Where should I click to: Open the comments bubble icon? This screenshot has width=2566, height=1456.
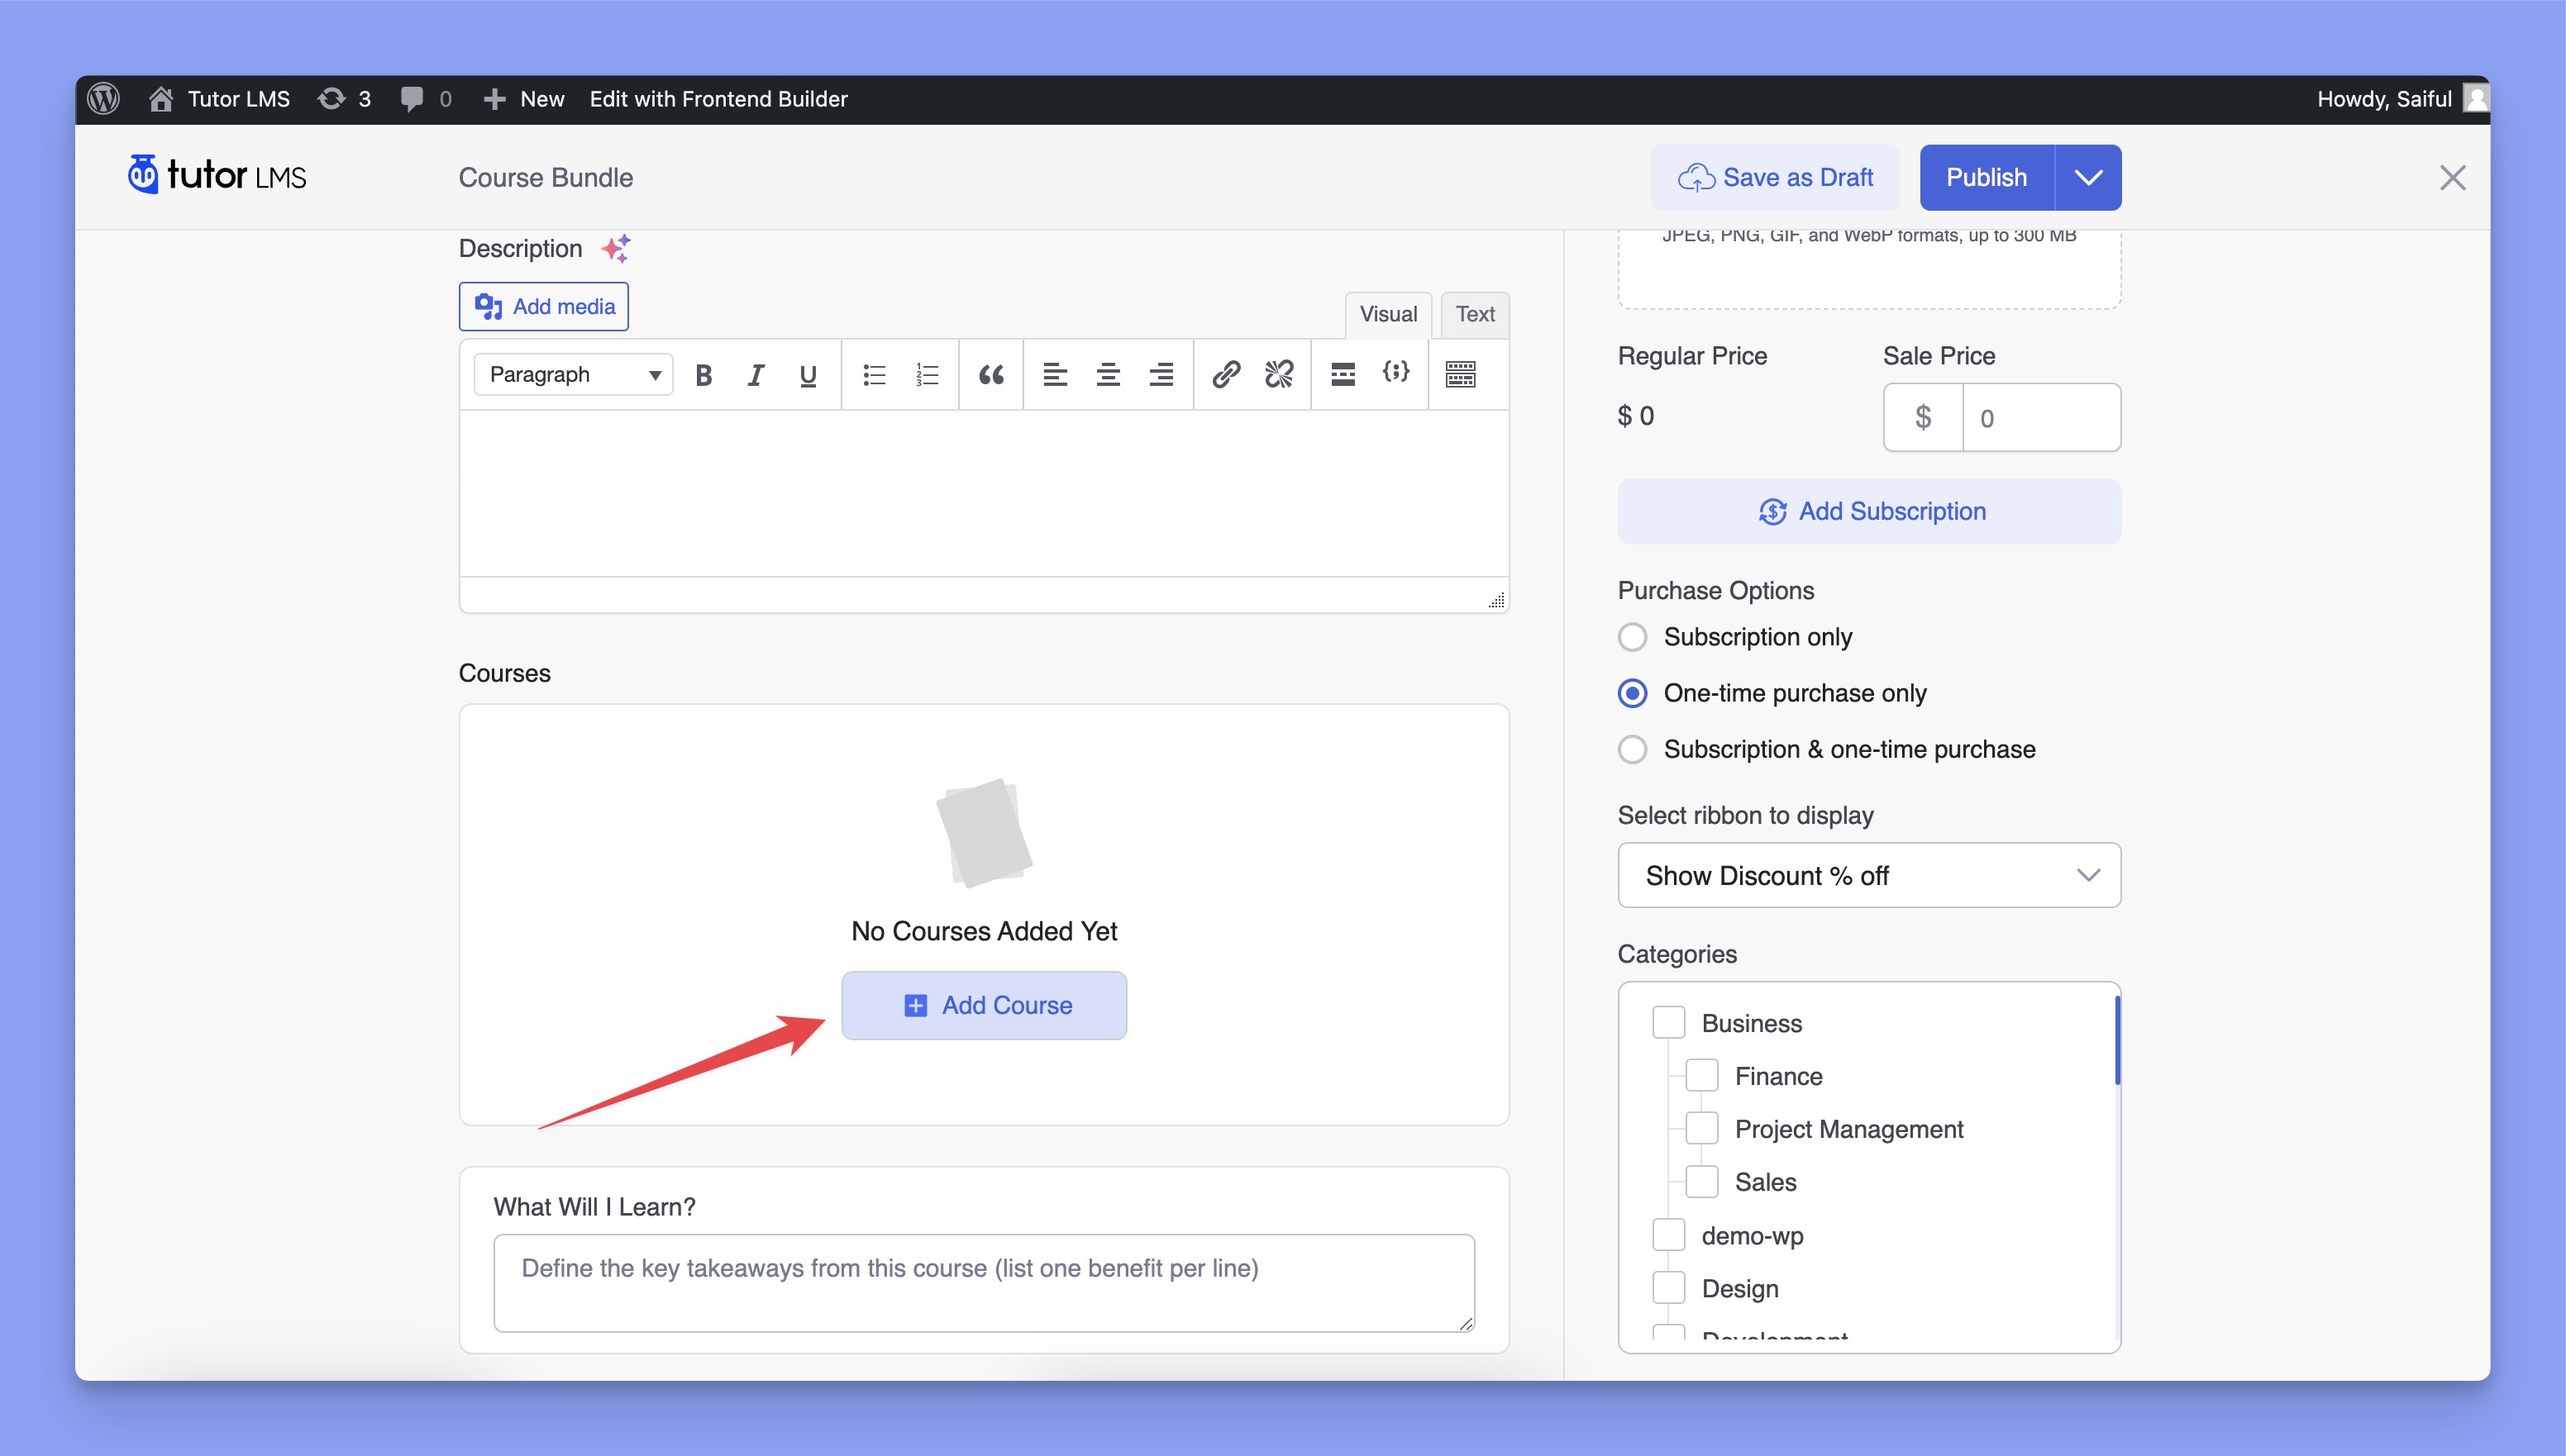click(x=411, y=98)
